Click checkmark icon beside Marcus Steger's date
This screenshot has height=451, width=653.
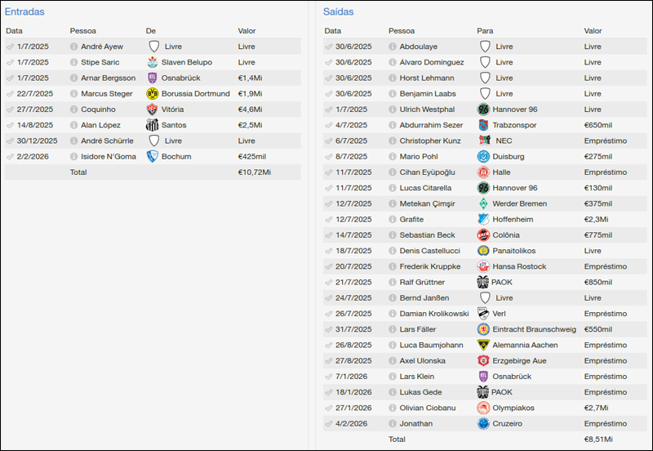pyautogui.click(x=10, y=94)
